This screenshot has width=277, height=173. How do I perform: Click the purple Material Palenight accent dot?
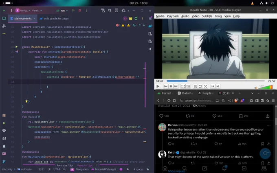(121, 169)
